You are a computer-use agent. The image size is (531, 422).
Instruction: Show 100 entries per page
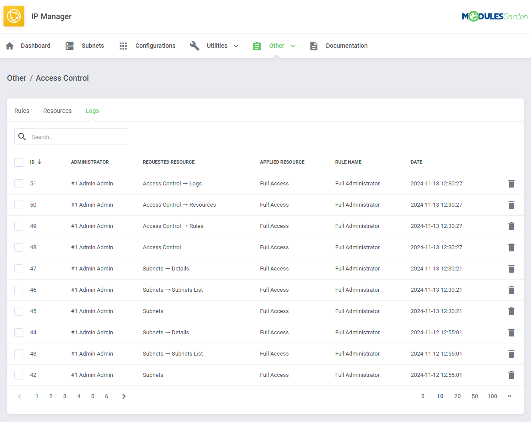pos(492,396)
